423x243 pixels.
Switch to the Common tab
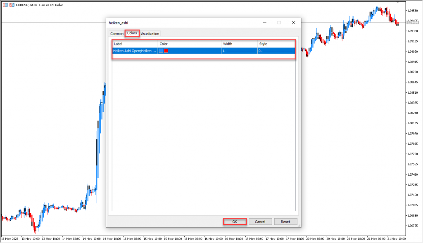[116, 34]
